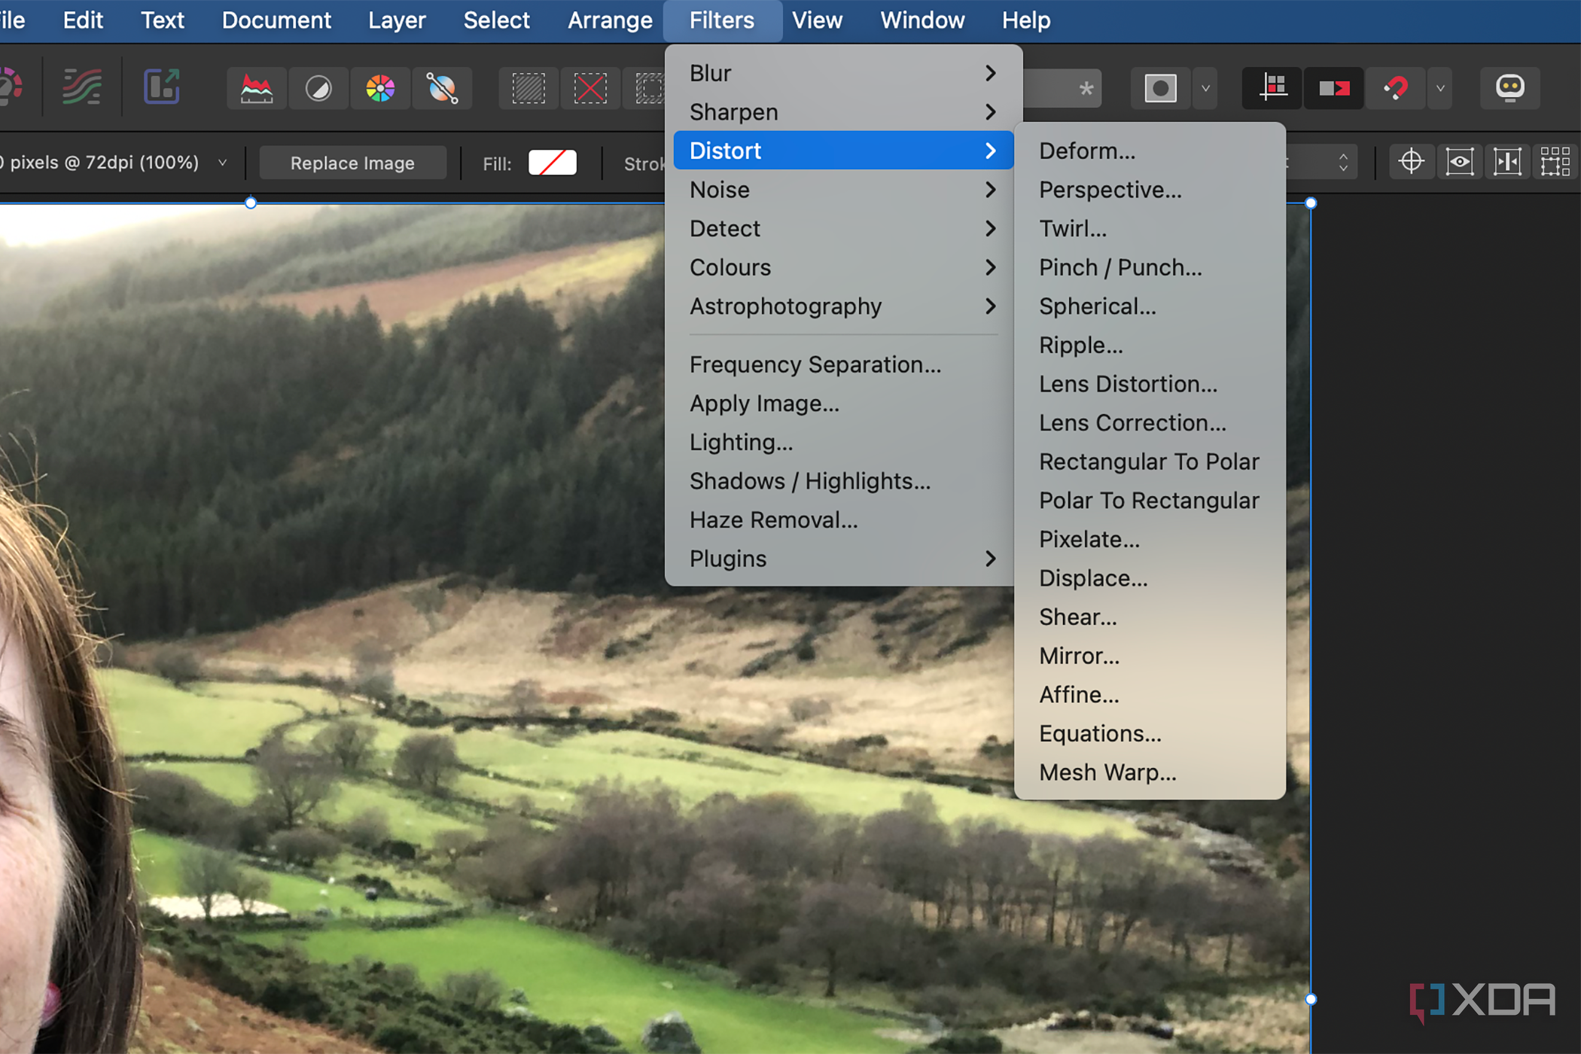Click the Resize Document icon

[160, 87]
